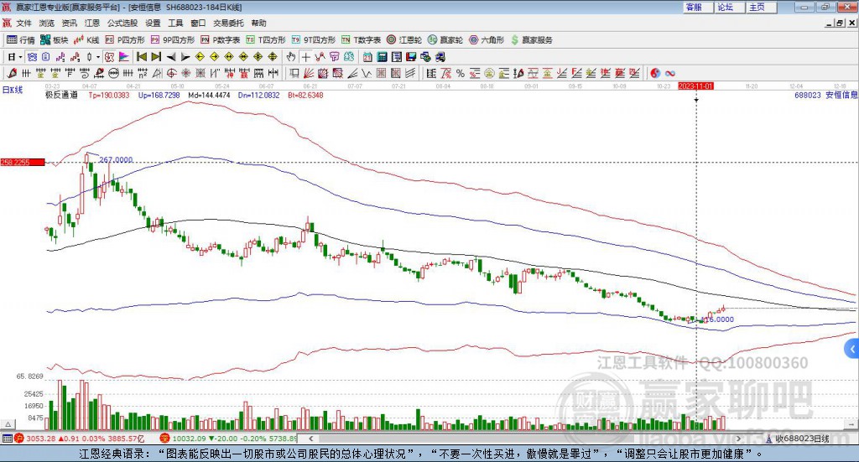The image size is (859, 462).
Task: Click the Bt=82.6348 value
Action: [x=305, y=95]
